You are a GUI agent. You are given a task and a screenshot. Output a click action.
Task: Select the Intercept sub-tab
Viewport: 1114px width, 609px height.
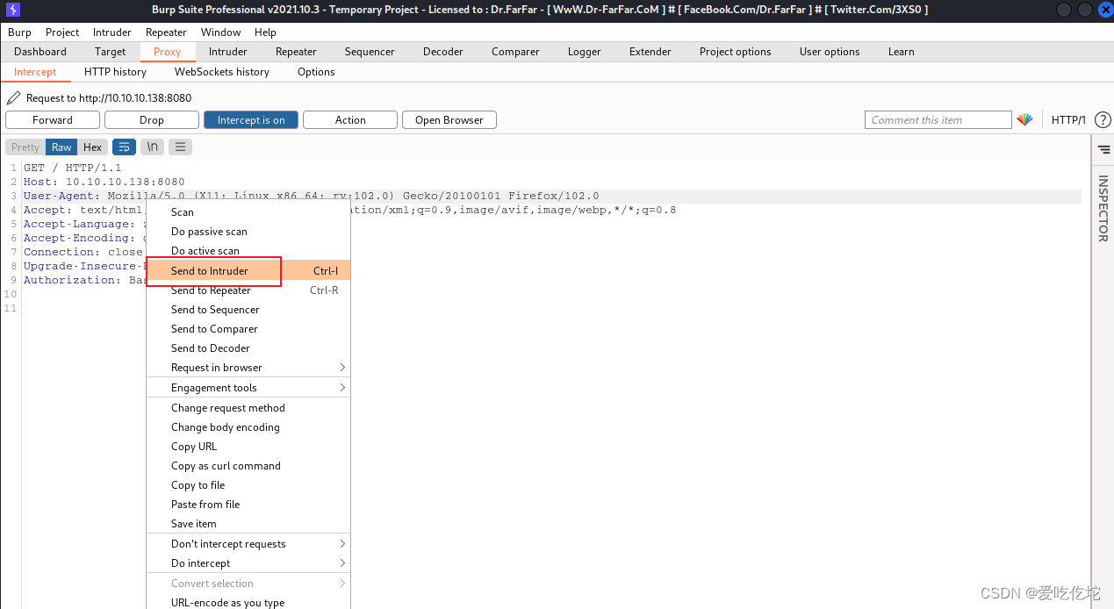click(35, 72)
